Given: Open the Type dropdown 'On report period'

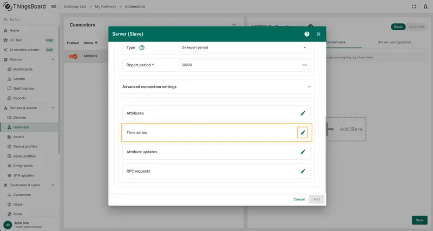Looking at the screenshot, I should (244, 47).
